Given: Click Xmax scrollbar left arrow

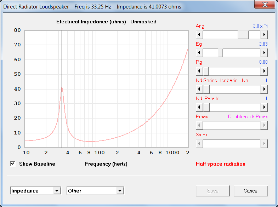Looking at the screenshot, I should (x=199, y=144).
